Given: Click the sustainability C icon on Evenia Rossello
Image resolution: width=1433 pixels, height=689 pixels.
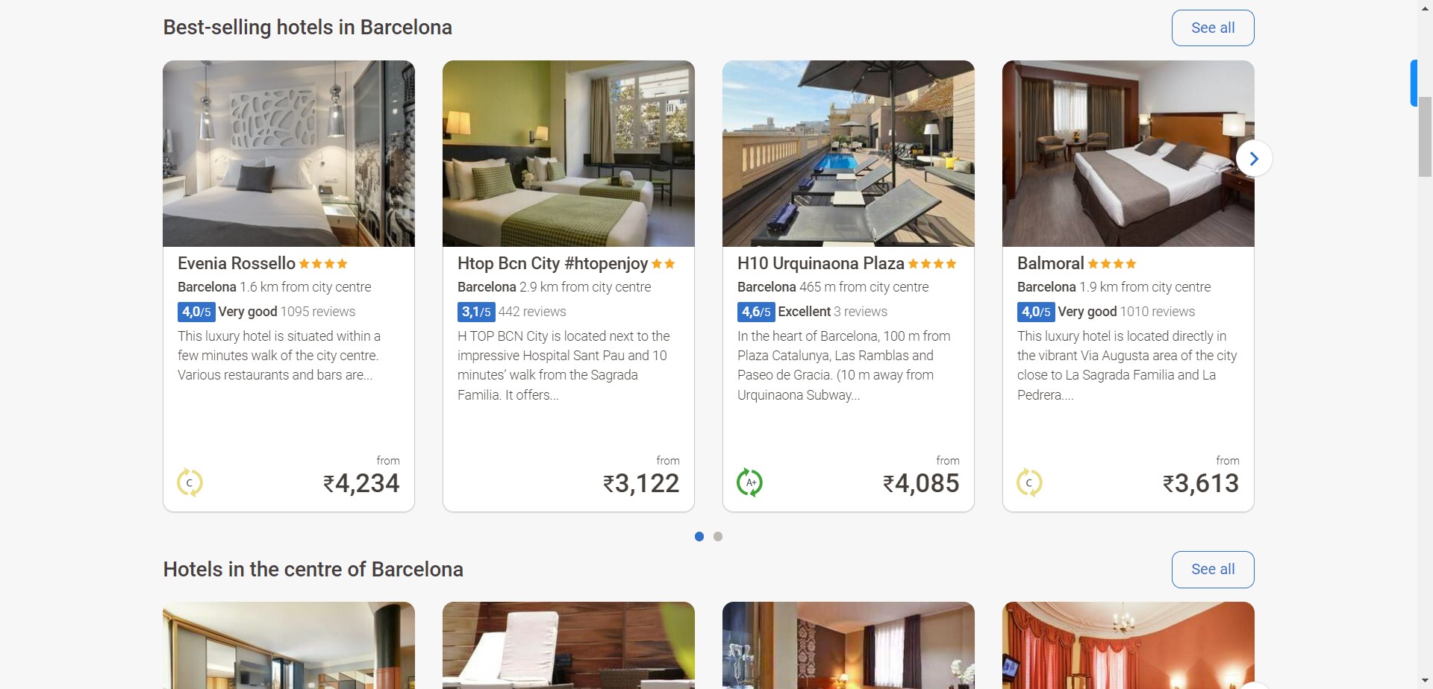Looking at the screenshot, I should [190, 482].
